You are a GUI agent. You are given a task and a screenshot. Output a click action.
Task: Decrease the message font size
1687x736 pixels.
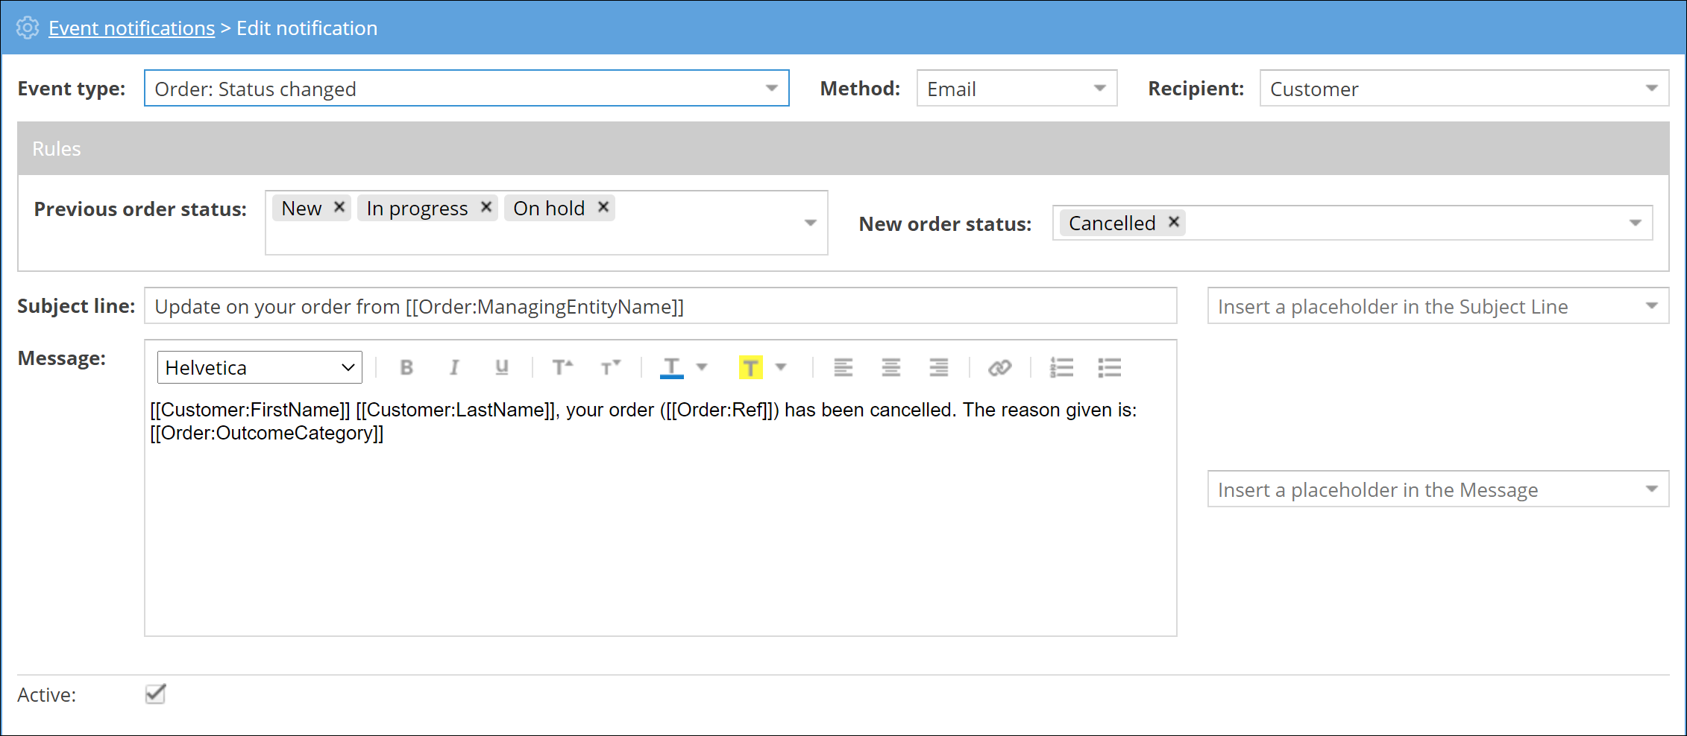(610, 367)
